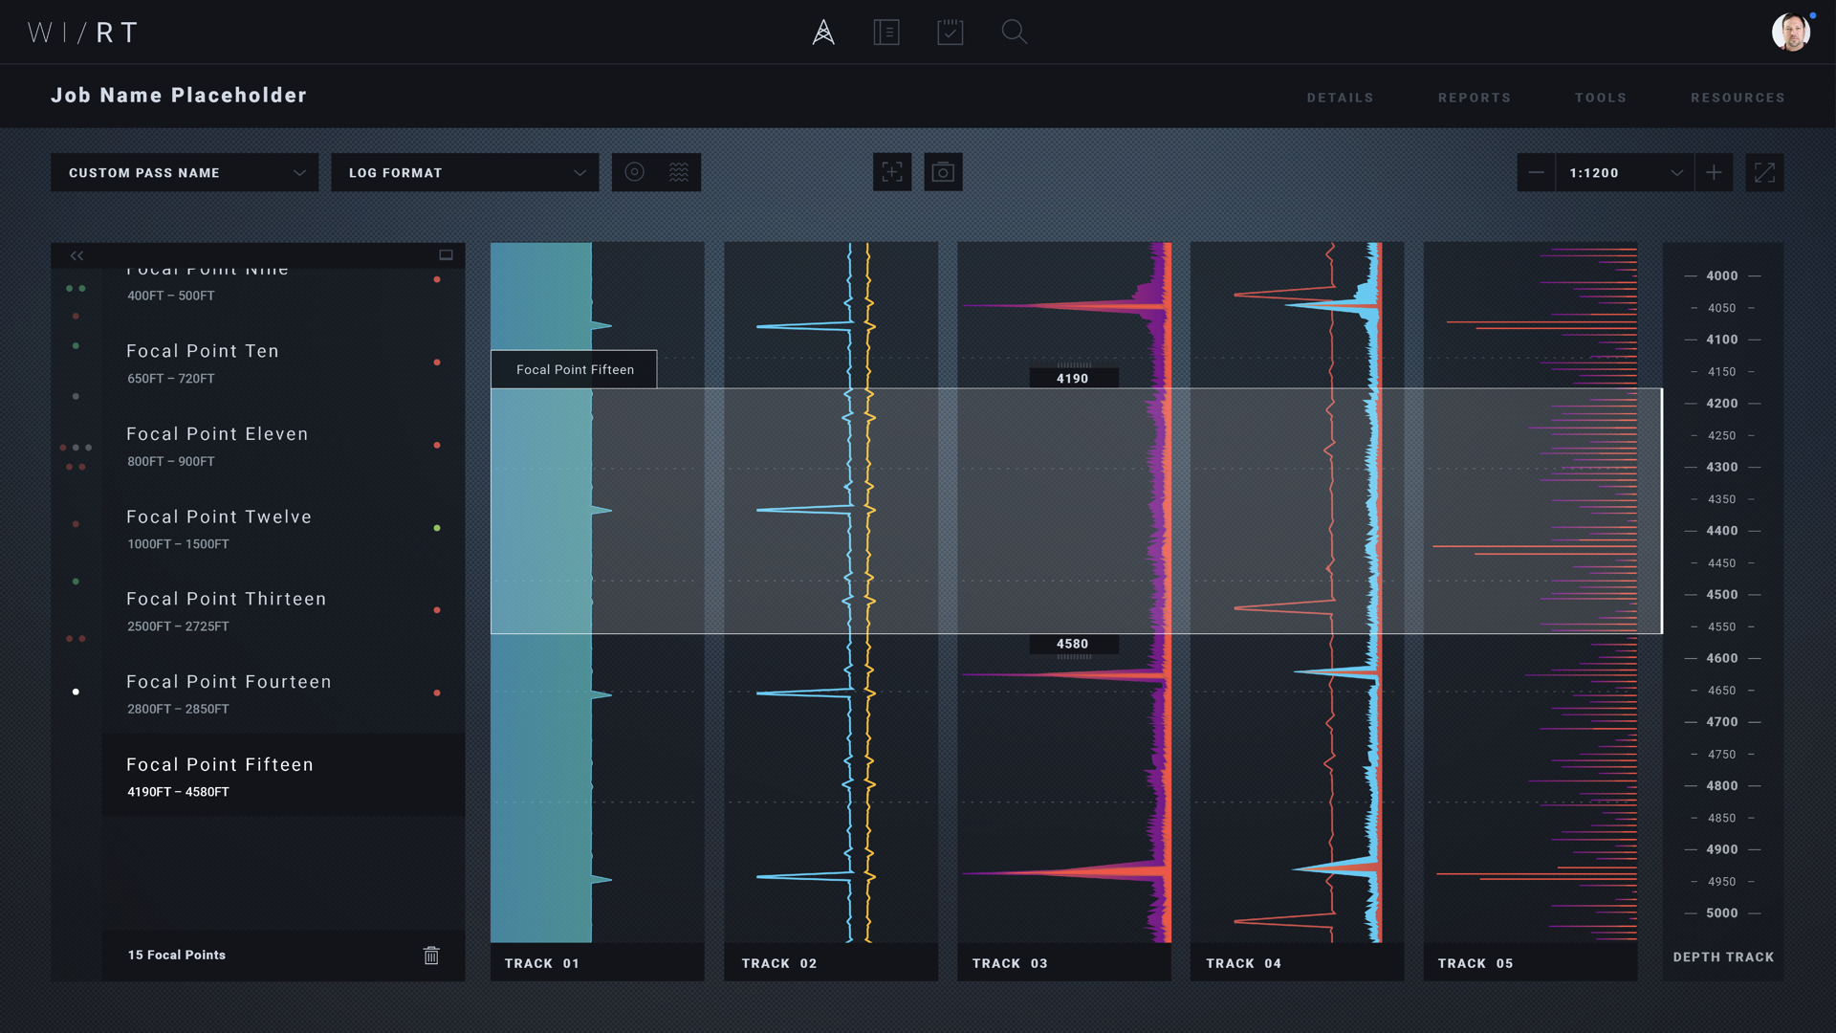The width and height of the screenshot is (1836, 1033).
Task: Switch to the Resources tab
Action: coord(1738,98)
